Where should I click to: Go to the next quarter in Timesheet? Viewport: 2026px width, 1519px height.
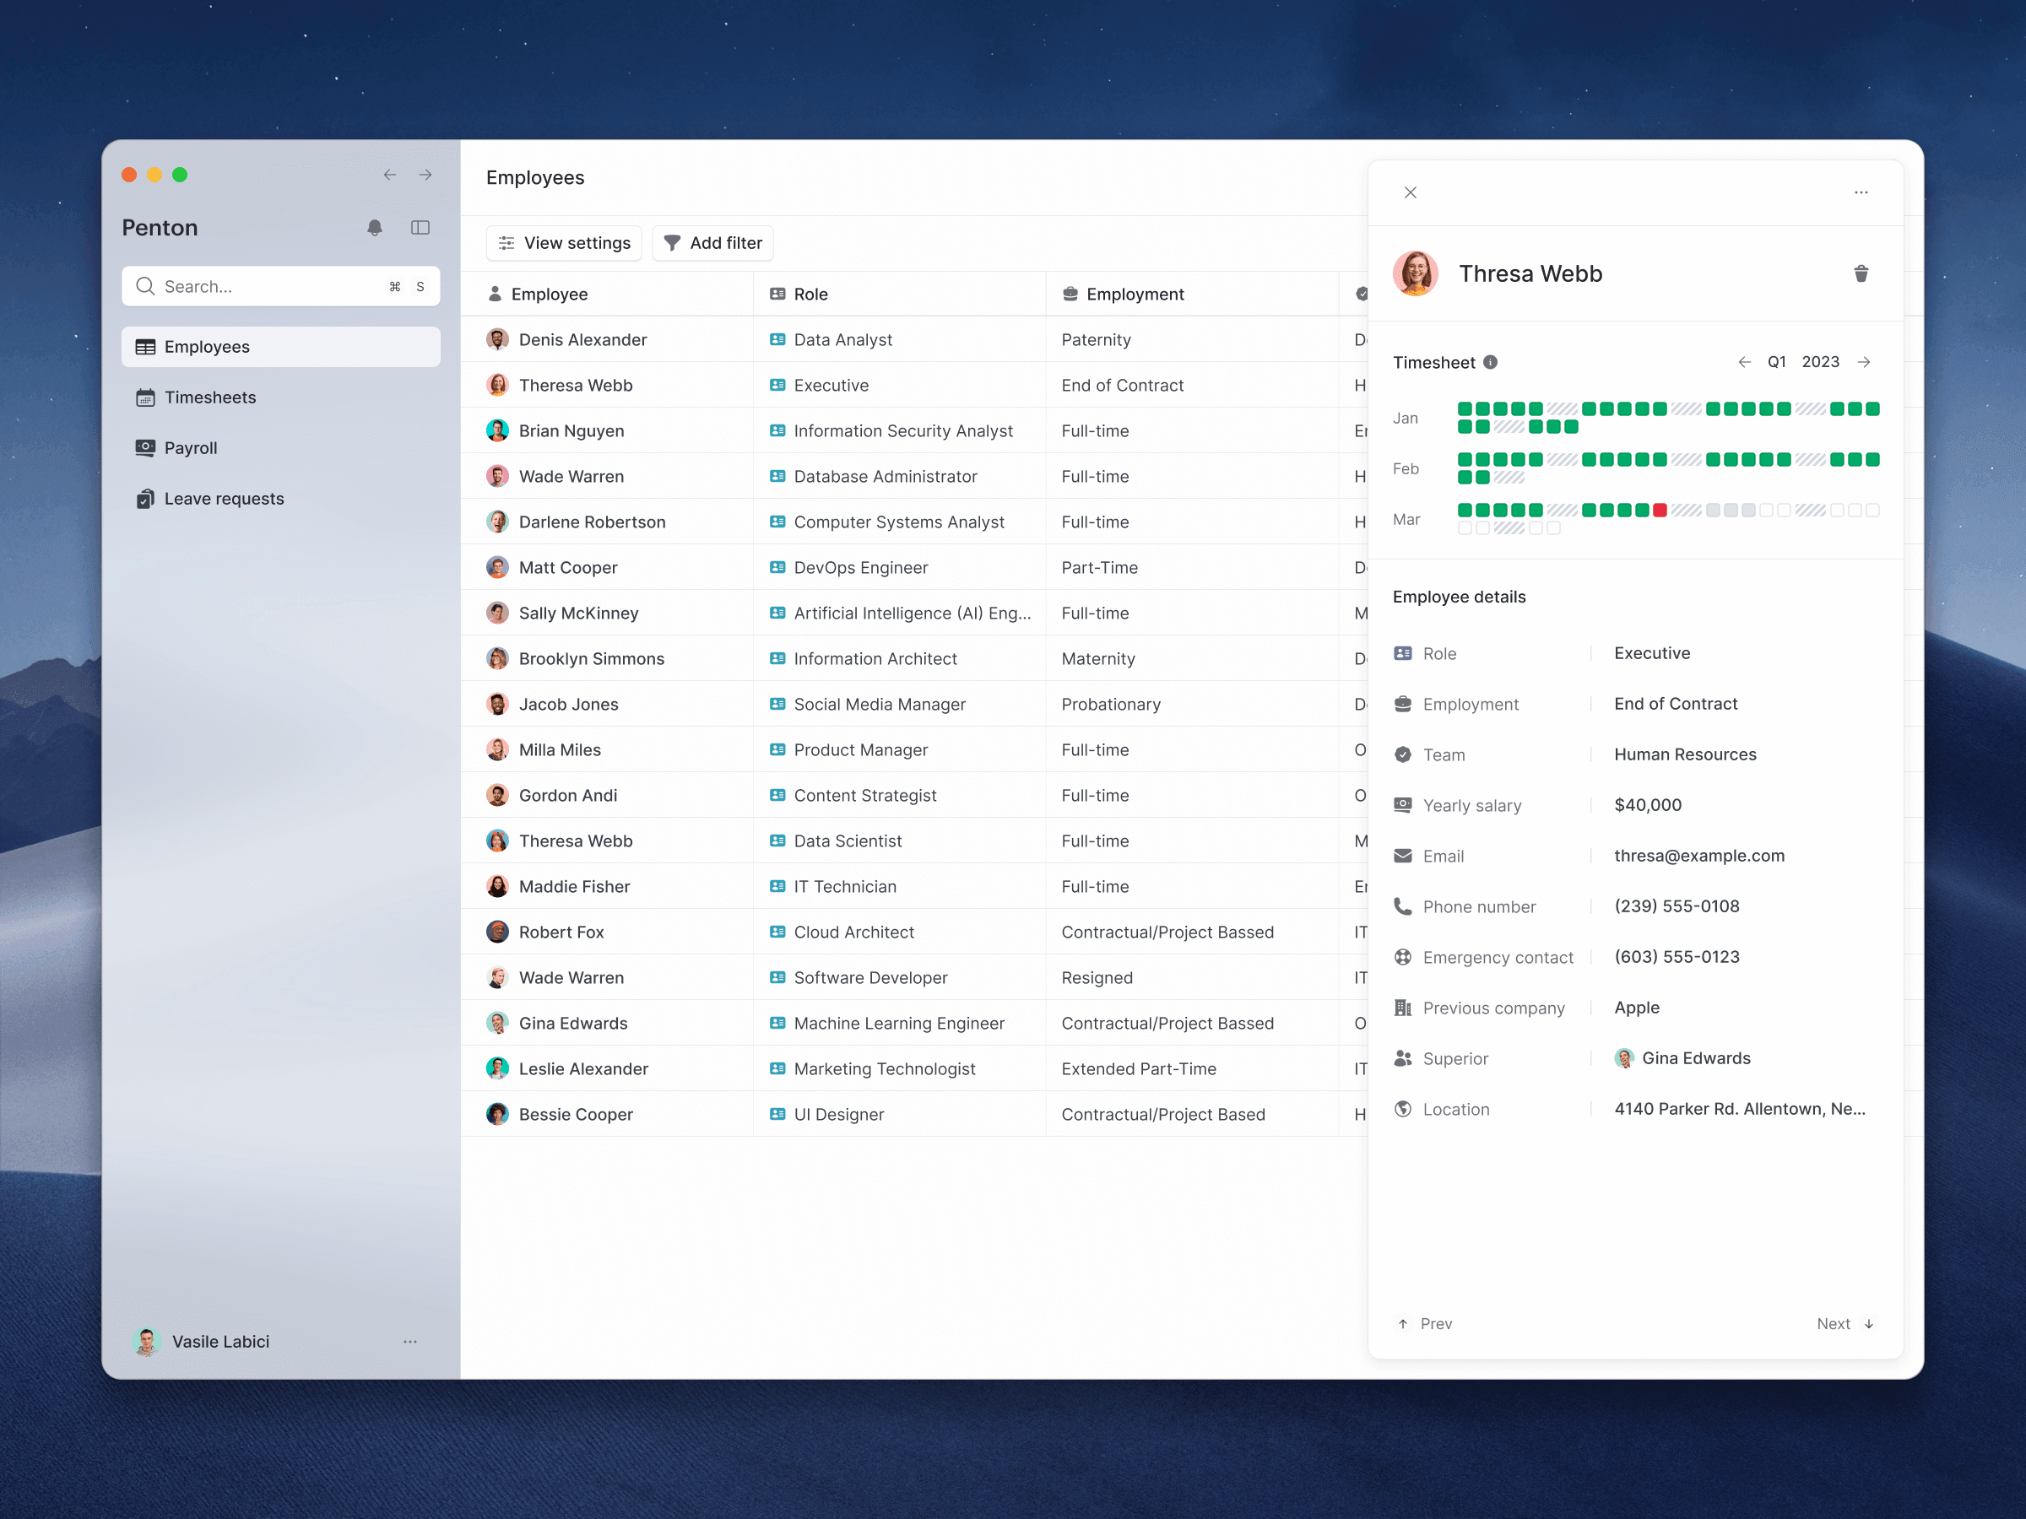click(x=1864, y=363)
